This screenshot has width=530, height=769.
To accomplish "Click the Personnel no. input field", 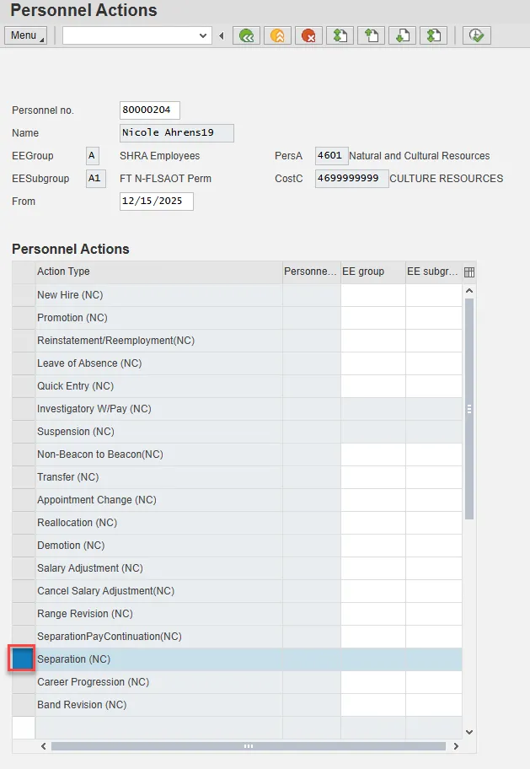I will (150, 110).
